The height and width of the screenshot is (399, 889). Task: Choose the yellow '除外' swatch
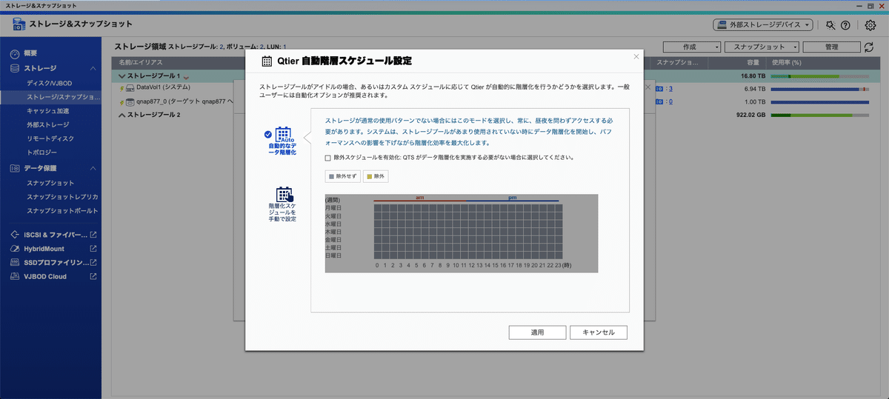[376, 176]
